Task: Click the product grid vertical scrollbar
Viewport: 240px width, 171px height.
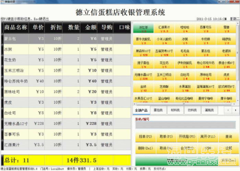Action: (x=237, y=62)
